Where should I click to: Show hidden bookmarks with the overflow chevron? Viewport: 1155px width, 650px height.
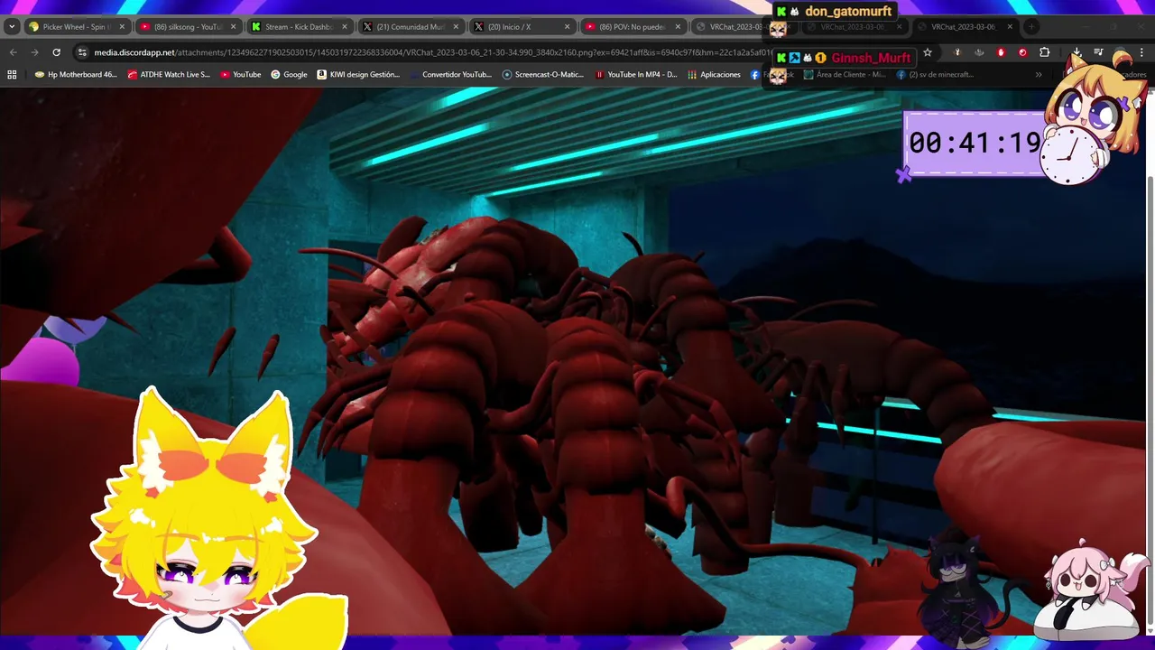1039,74
